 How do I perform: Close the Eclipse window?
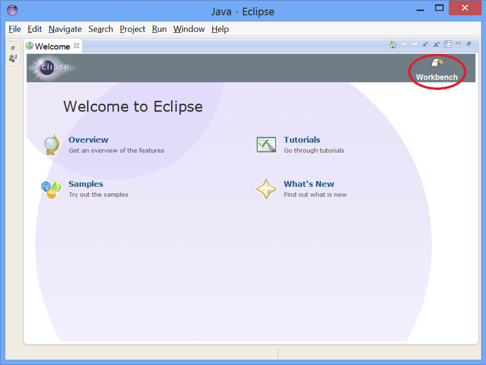tap(464, 8)
